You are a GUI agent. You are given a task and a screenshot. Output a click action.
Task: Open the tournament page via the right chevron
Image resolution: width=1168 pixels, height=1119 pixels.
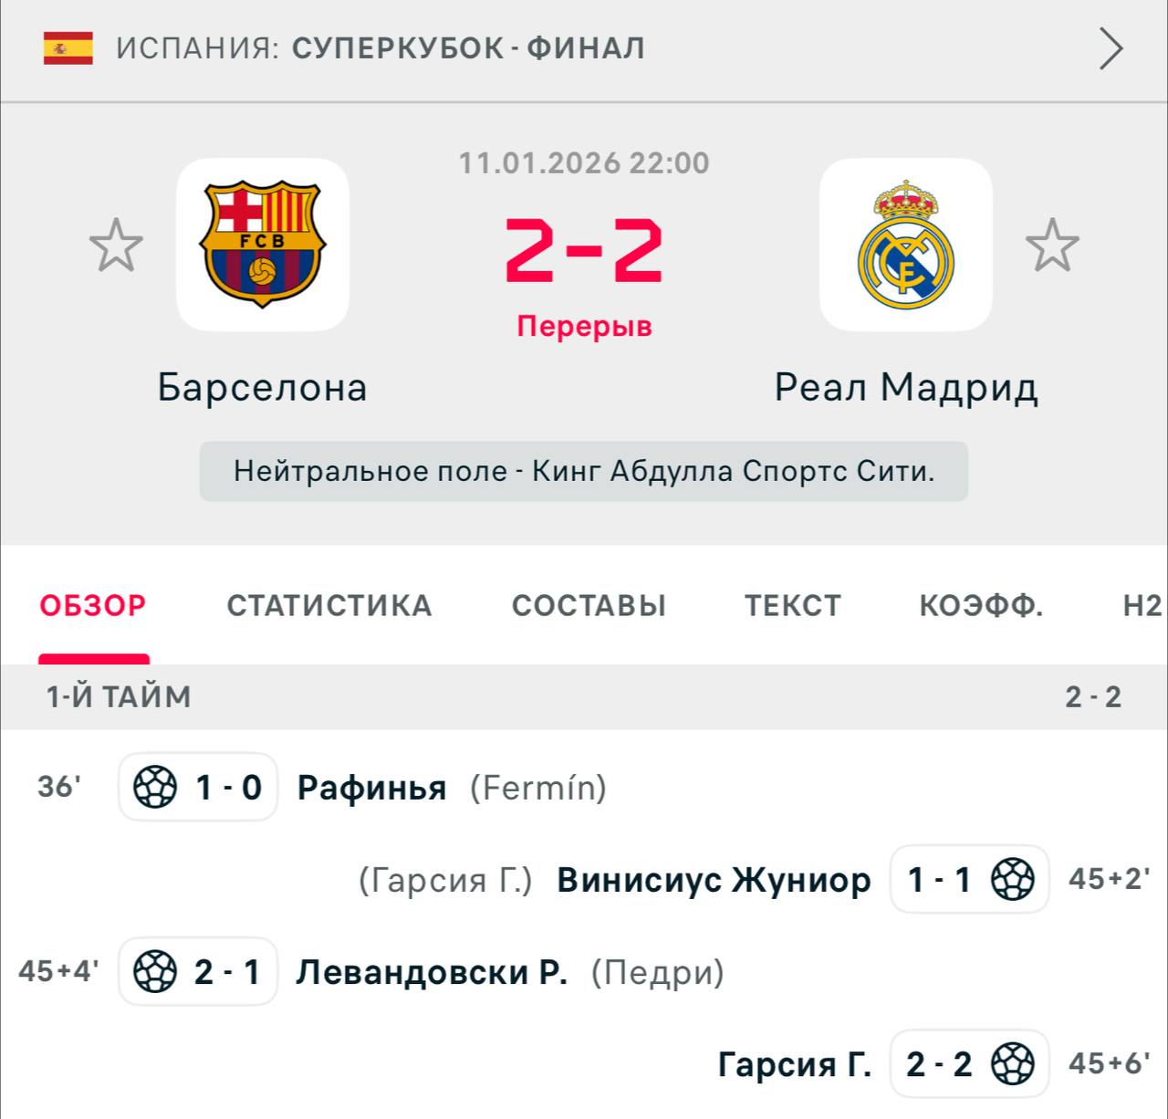click(x=1110, y=48)
